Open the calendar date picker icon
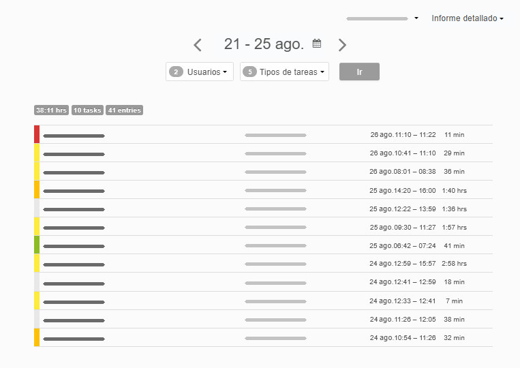The image size is (520, 368). click(x=317, y=44)
